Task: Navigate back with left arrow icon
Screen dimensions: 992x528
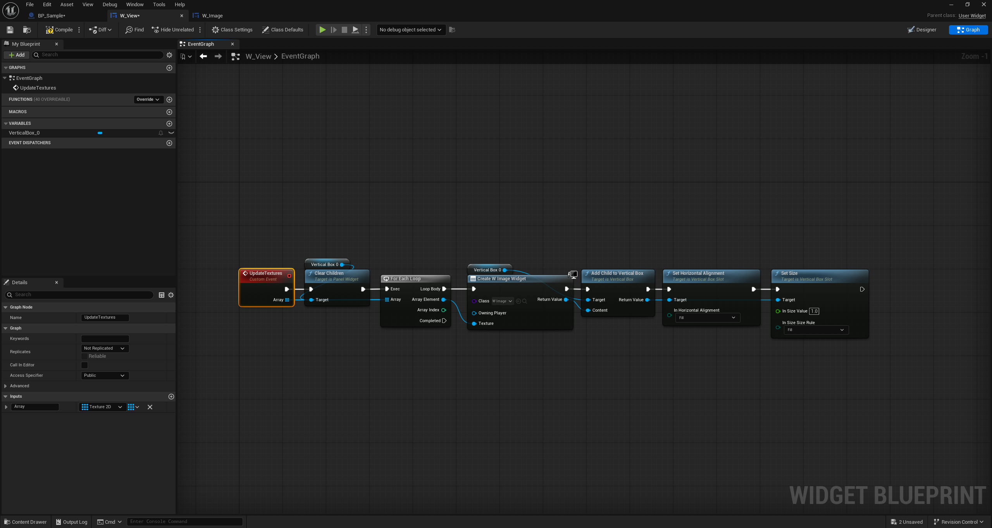Action: click(203, 57)
